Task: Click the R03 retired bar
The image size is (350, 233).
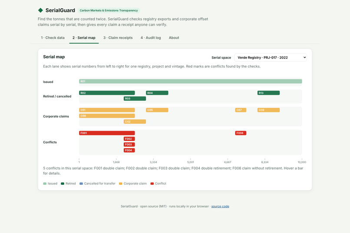Action: coord(135,98)
